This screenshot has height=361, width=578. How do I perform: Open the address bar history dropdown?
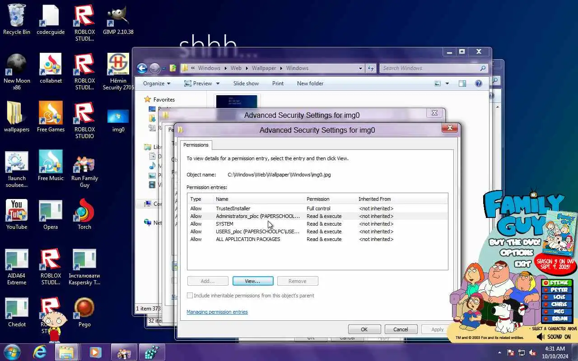(x=360, y=68)
